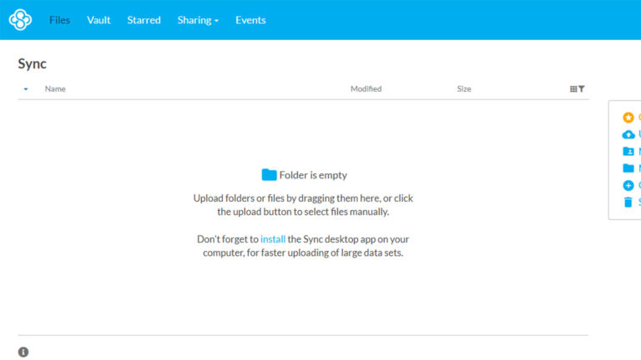Image resolution: width=641 pixels, height=360 pixels.
Task: Switch to the Vault tab
Action: pyautogui.click(x=98, y=20)
